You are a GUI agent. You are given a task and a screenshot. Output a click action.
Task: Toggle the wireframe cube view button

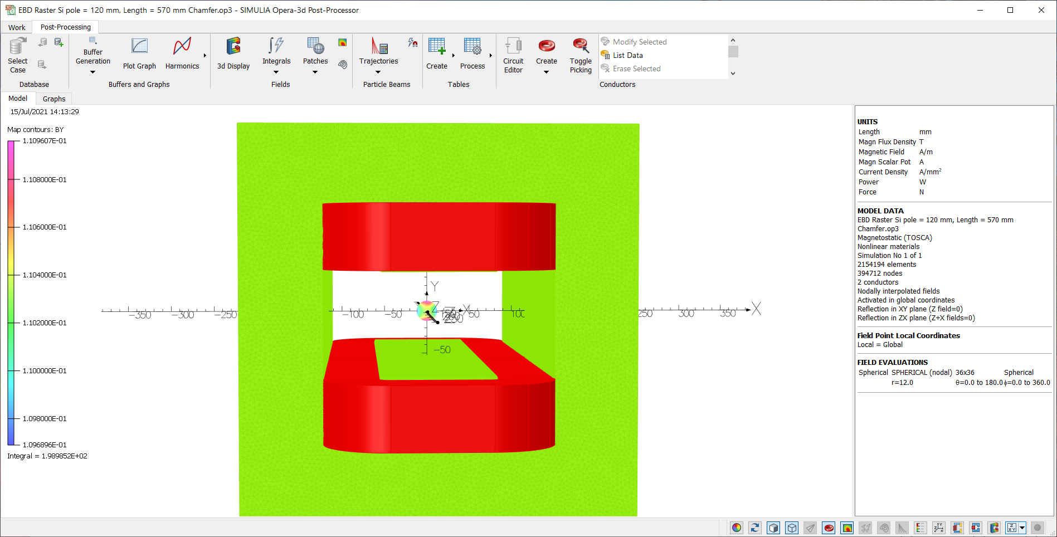pyautogui.click(x=792, y=528)
